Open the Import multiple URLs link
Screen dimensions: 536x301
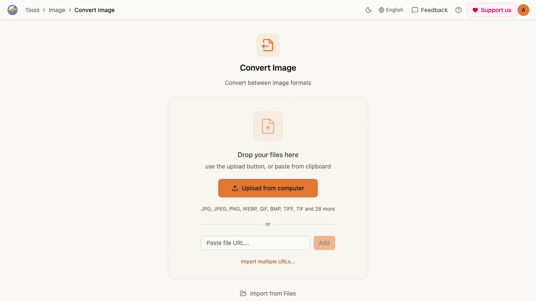(x=268, y=262)
